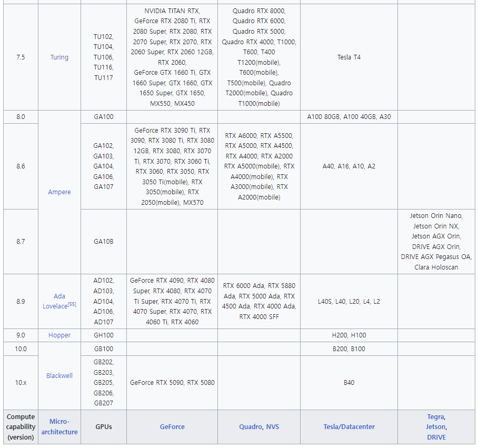Click the GA102 through GA107 GPU cell
Image resolution: width=478 pixels, height=448 pixels.
coord(104,166)
